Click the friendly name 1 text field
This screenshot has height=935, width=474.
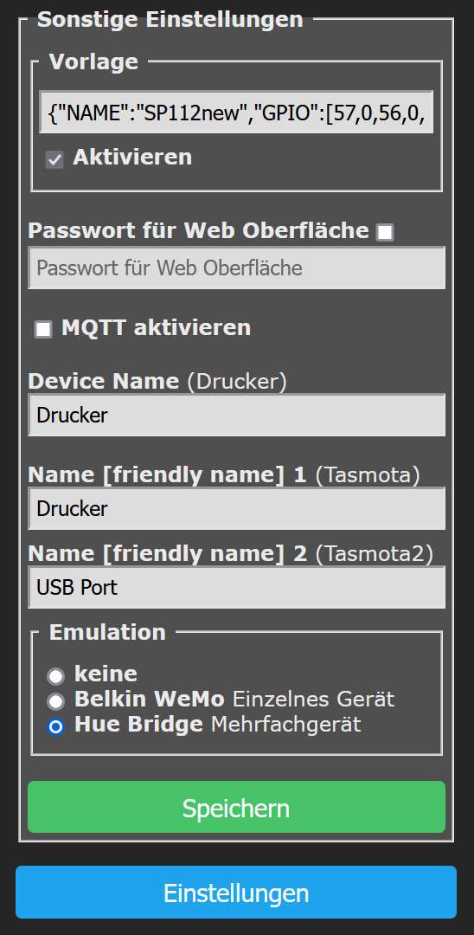coord(236,509)
